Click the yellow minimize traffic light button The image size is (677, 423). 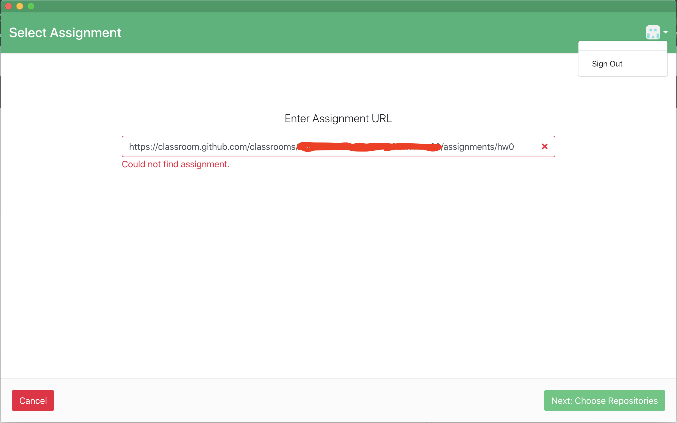[19, 6]
